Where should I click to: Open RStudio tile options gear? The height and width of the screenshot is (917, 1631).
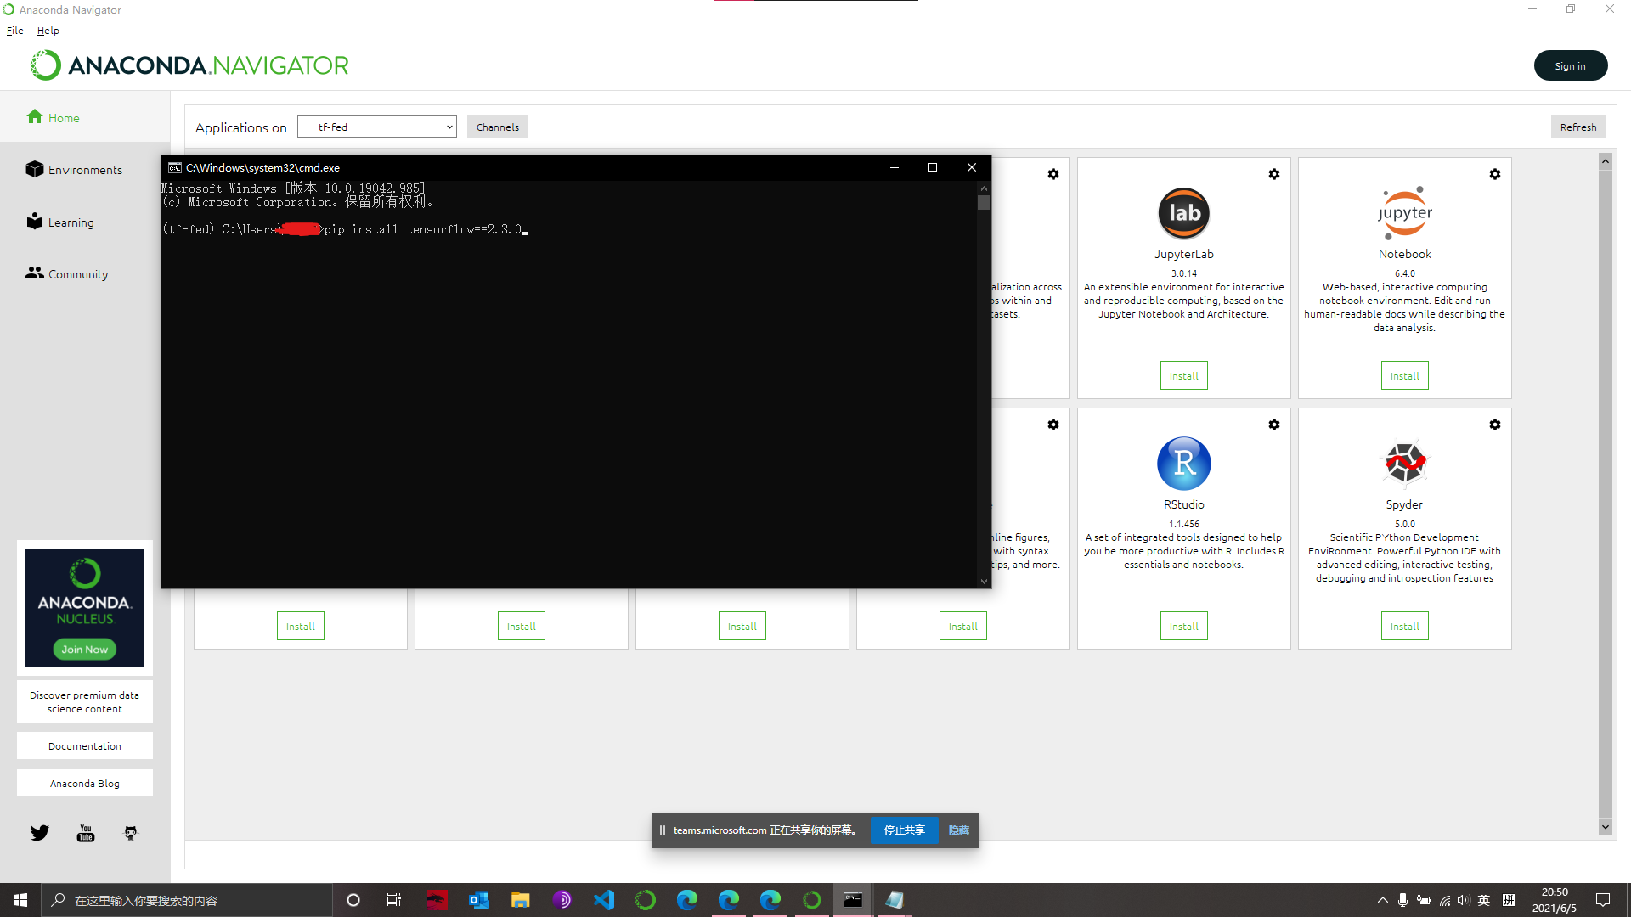(1273, 425)
